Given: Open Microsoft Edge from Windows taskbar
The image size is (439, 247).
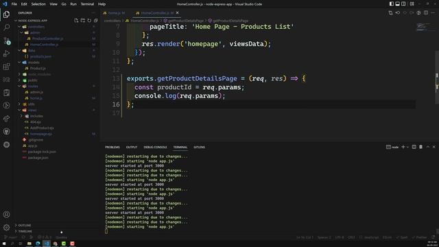Looking at the screenshot, I should (38, 244).
